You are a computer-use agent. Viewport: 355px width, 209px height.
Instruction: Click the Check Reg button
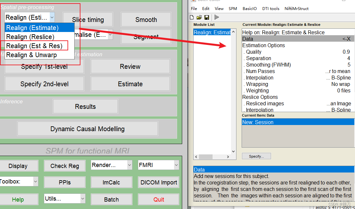65,166
